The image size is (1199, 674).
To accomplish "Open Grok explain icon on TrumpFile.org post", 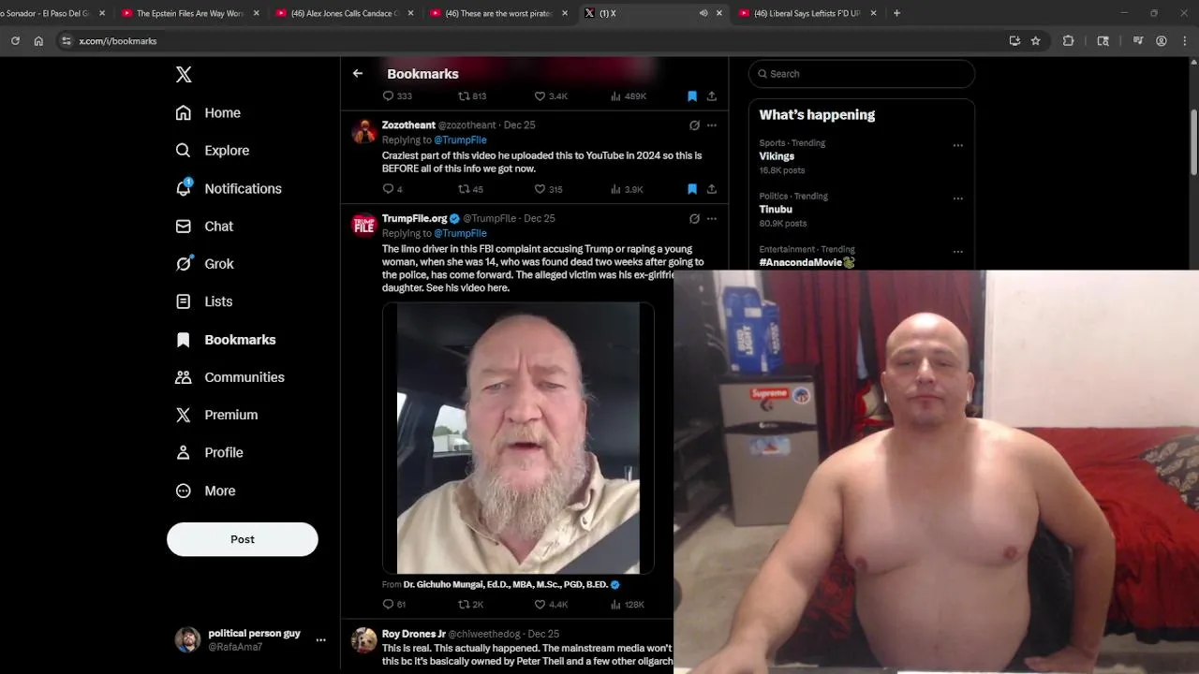I will point(694,219).
